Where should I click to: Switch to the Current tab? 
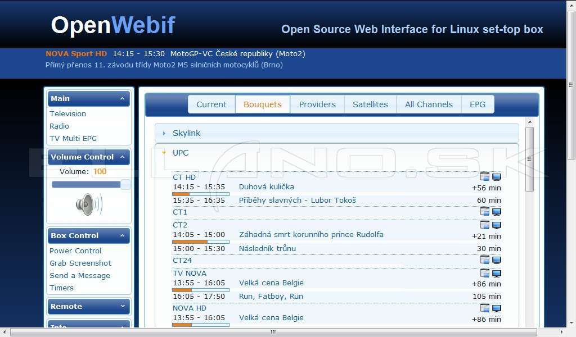click(211, 104)
